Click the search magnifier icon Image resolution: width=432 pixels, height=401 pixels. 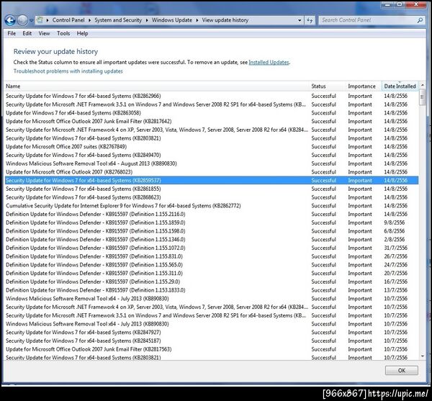420,20
